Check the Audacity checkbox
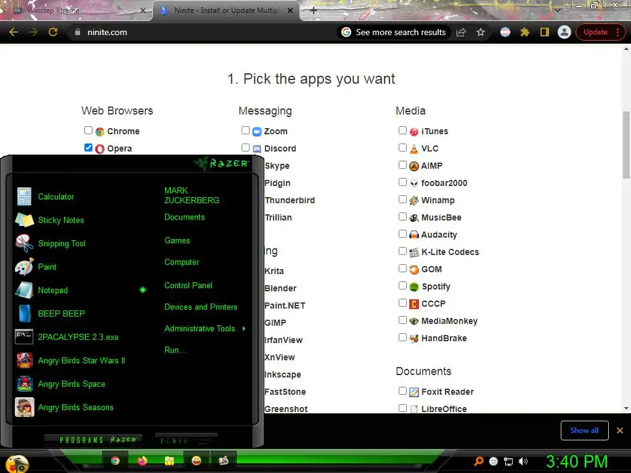 click(402, 233)
